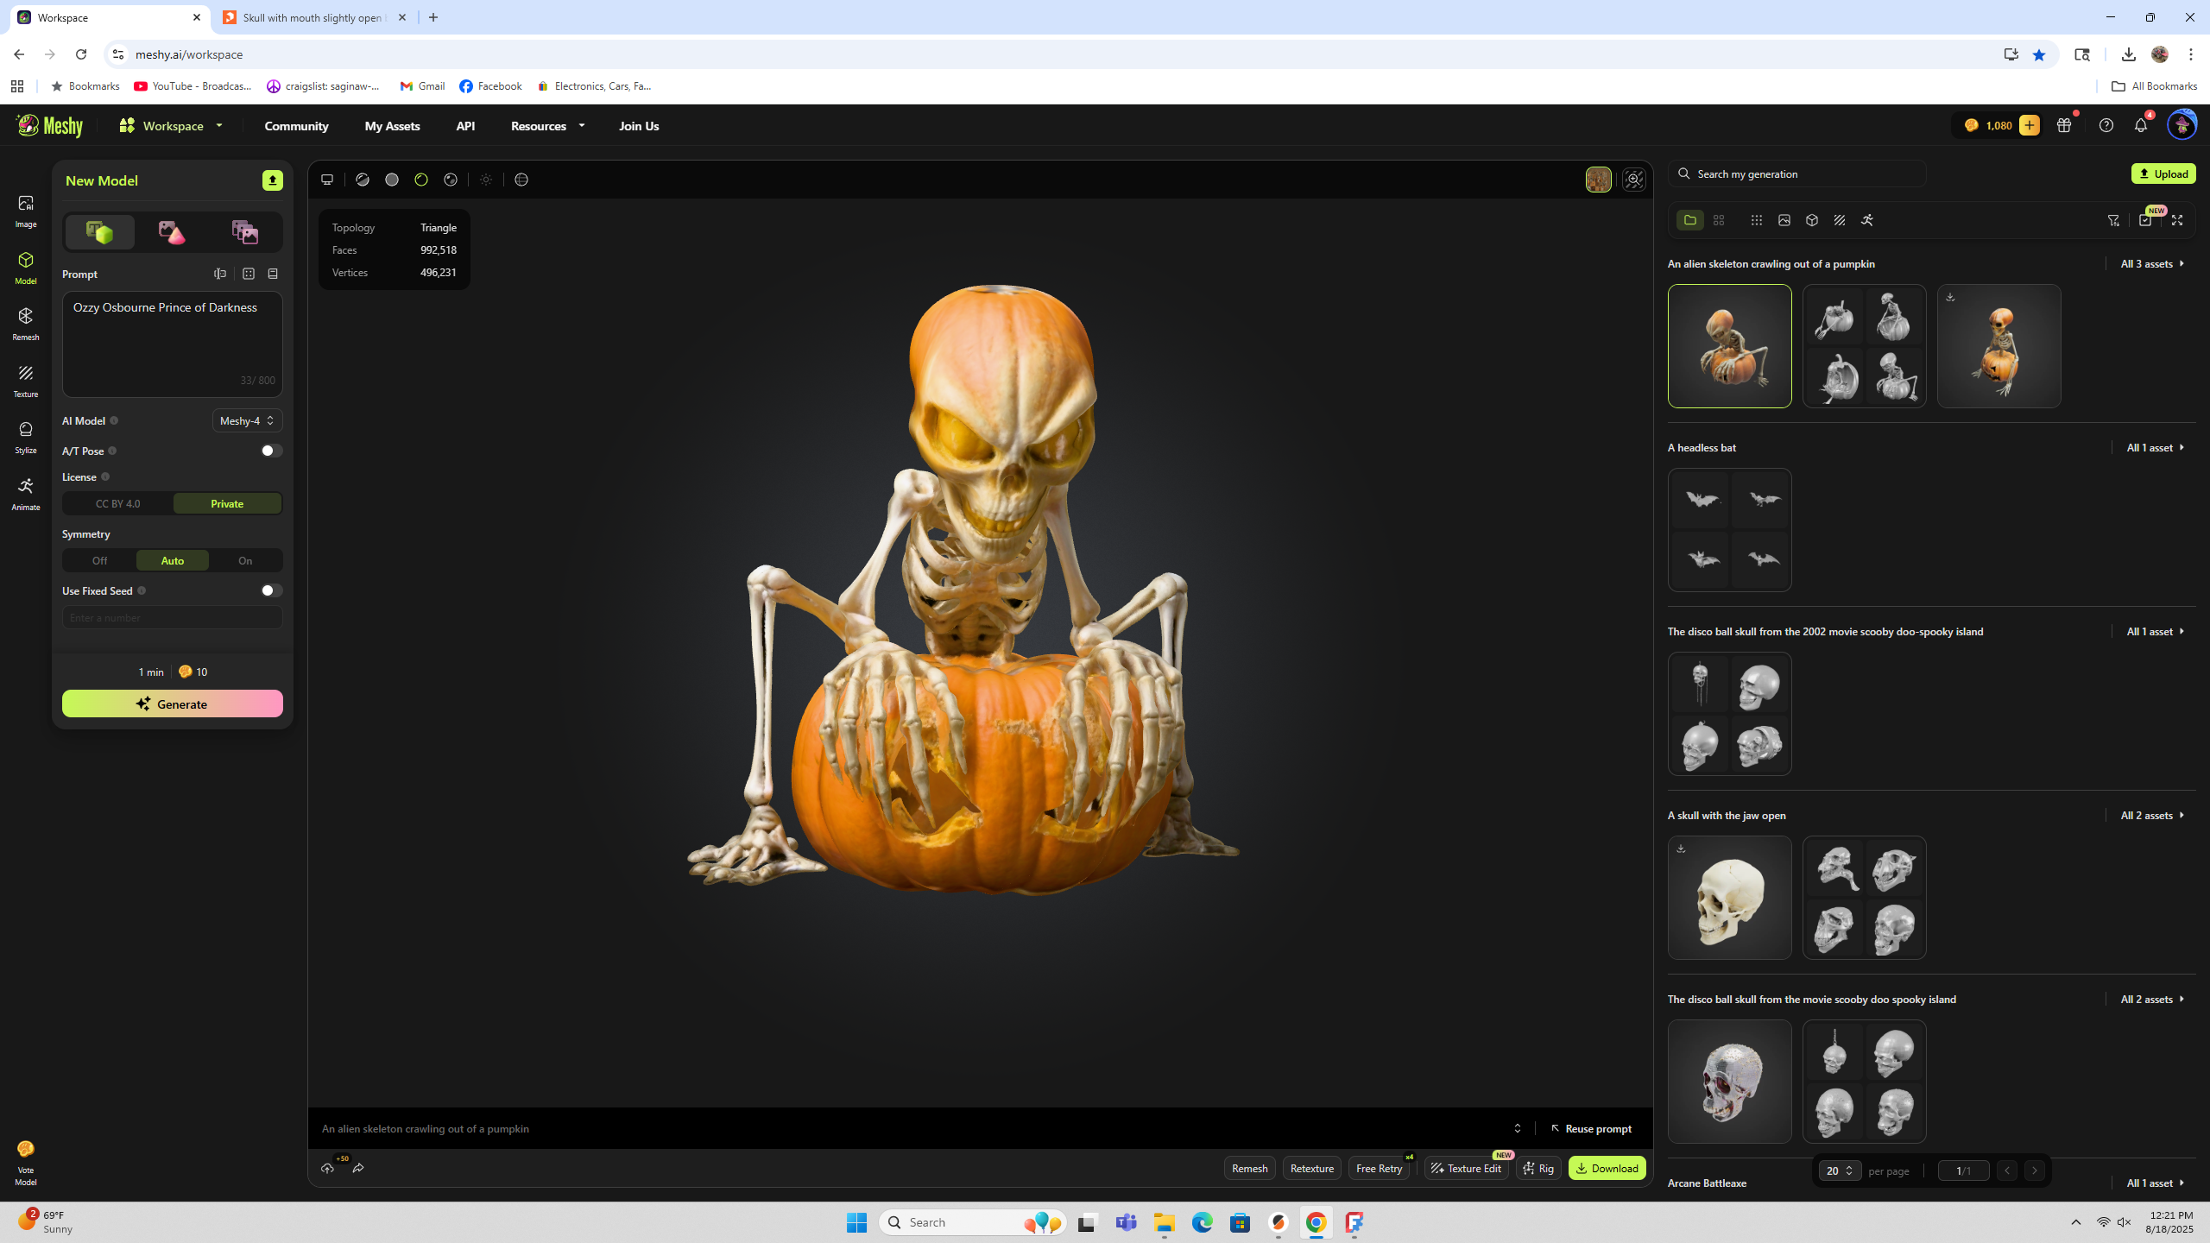Set Symmetry to Off
The image size is (2210, 1243).
99,560
